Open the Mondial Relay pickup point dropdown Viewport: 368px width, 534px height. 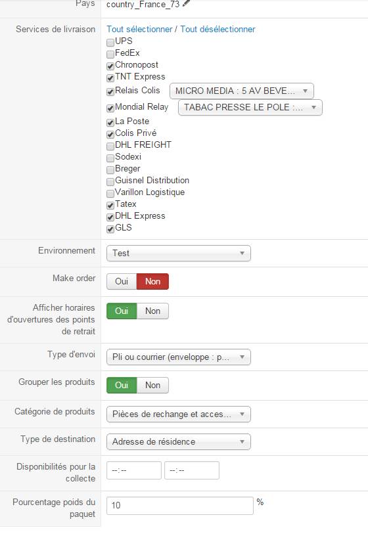[x=250, y=107]
